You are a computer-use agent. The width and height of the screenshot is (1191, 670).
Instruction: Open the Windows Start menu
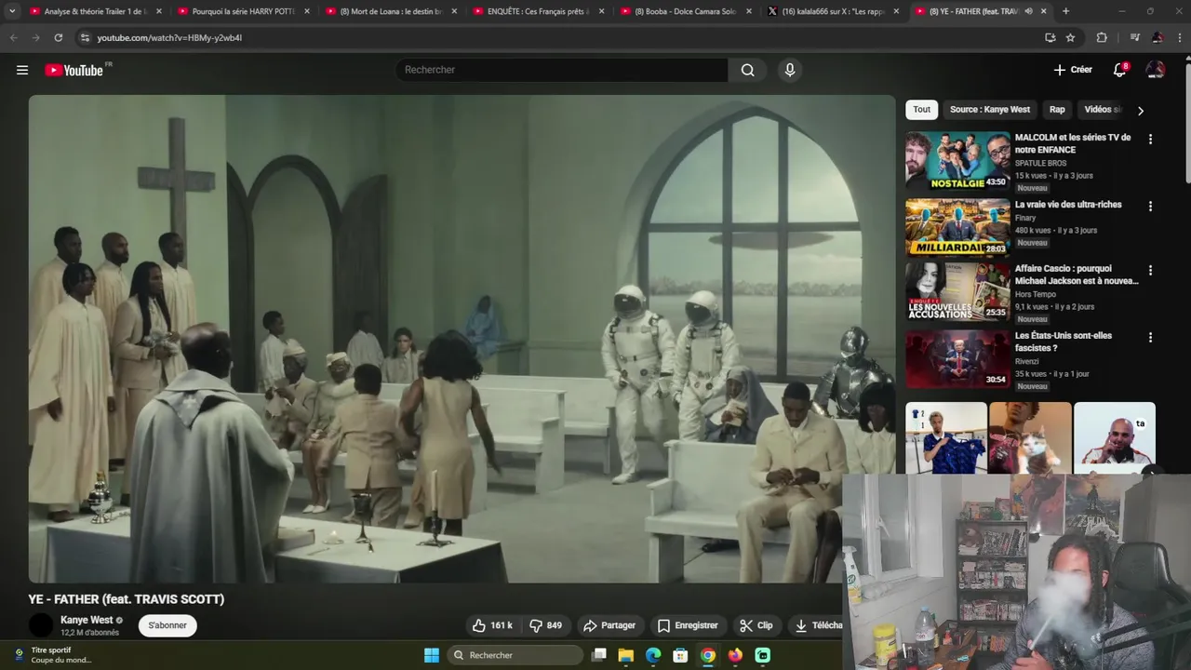[x=432, y=655]
